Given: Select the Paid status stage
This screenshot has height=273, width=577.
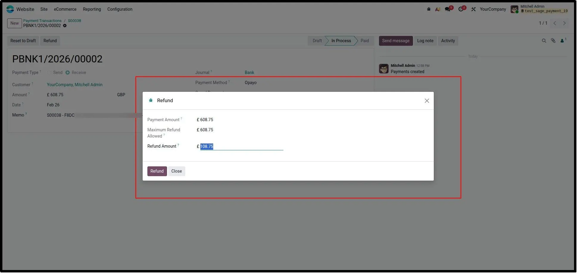Looking at the screenshot, I should pyautogui.click(x=365, y=41).
